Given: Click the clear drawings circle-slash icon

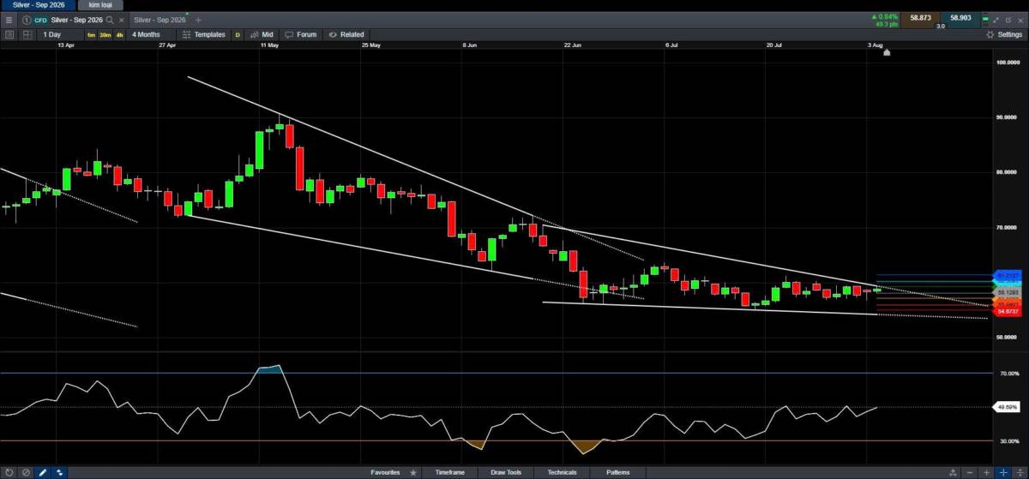Looking at the screenshot, I should (x=26, y=472).
